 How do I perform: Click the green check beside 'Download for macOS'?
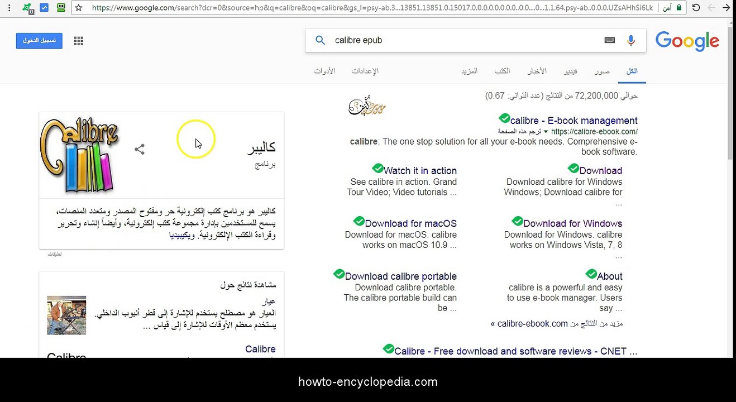359,222
